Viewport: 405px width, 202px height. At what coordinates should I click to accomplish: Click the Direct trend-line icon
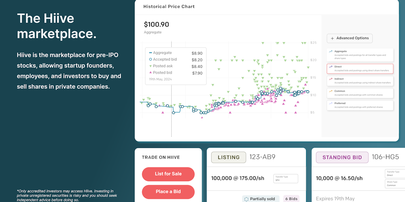coord(331,67)
